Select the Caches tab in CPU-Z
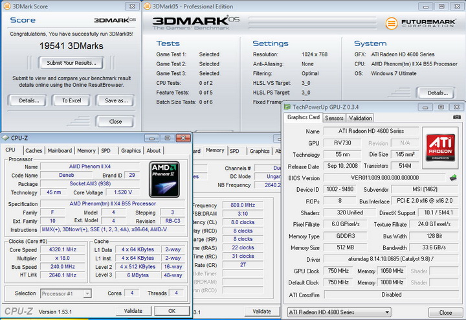 [34, 150]
